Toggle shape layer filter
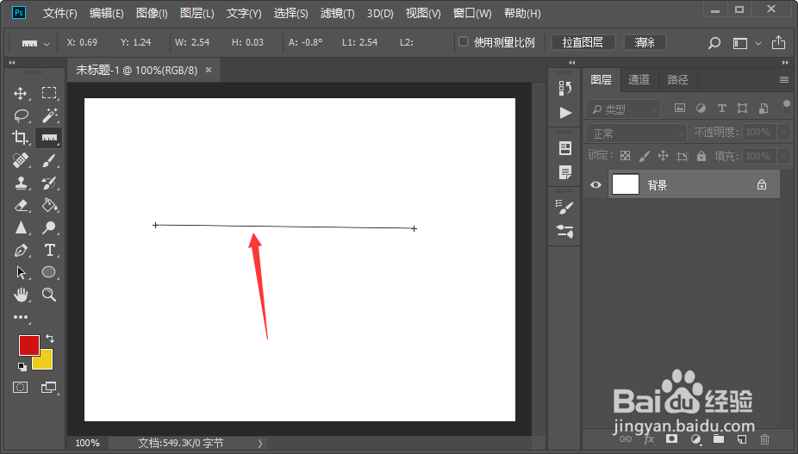Image resolution: width=798 pixels, height=454 pixels. pos(743,108)
